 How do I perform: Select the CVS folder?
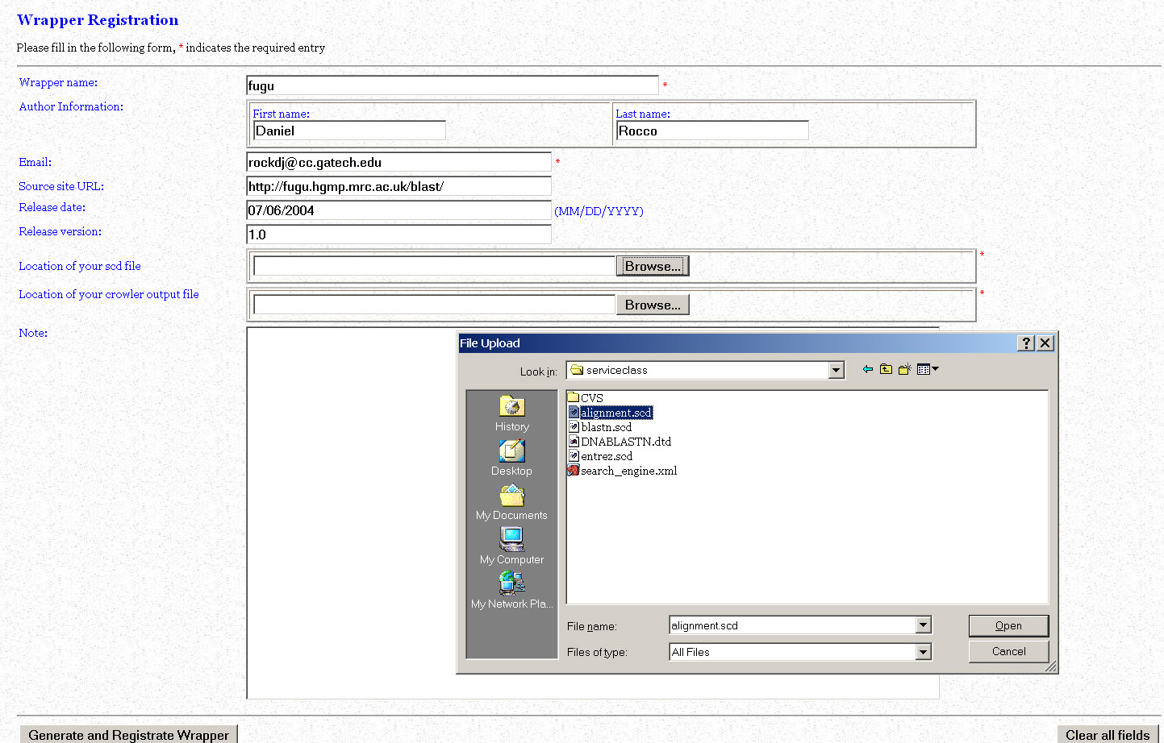point(590,398)
